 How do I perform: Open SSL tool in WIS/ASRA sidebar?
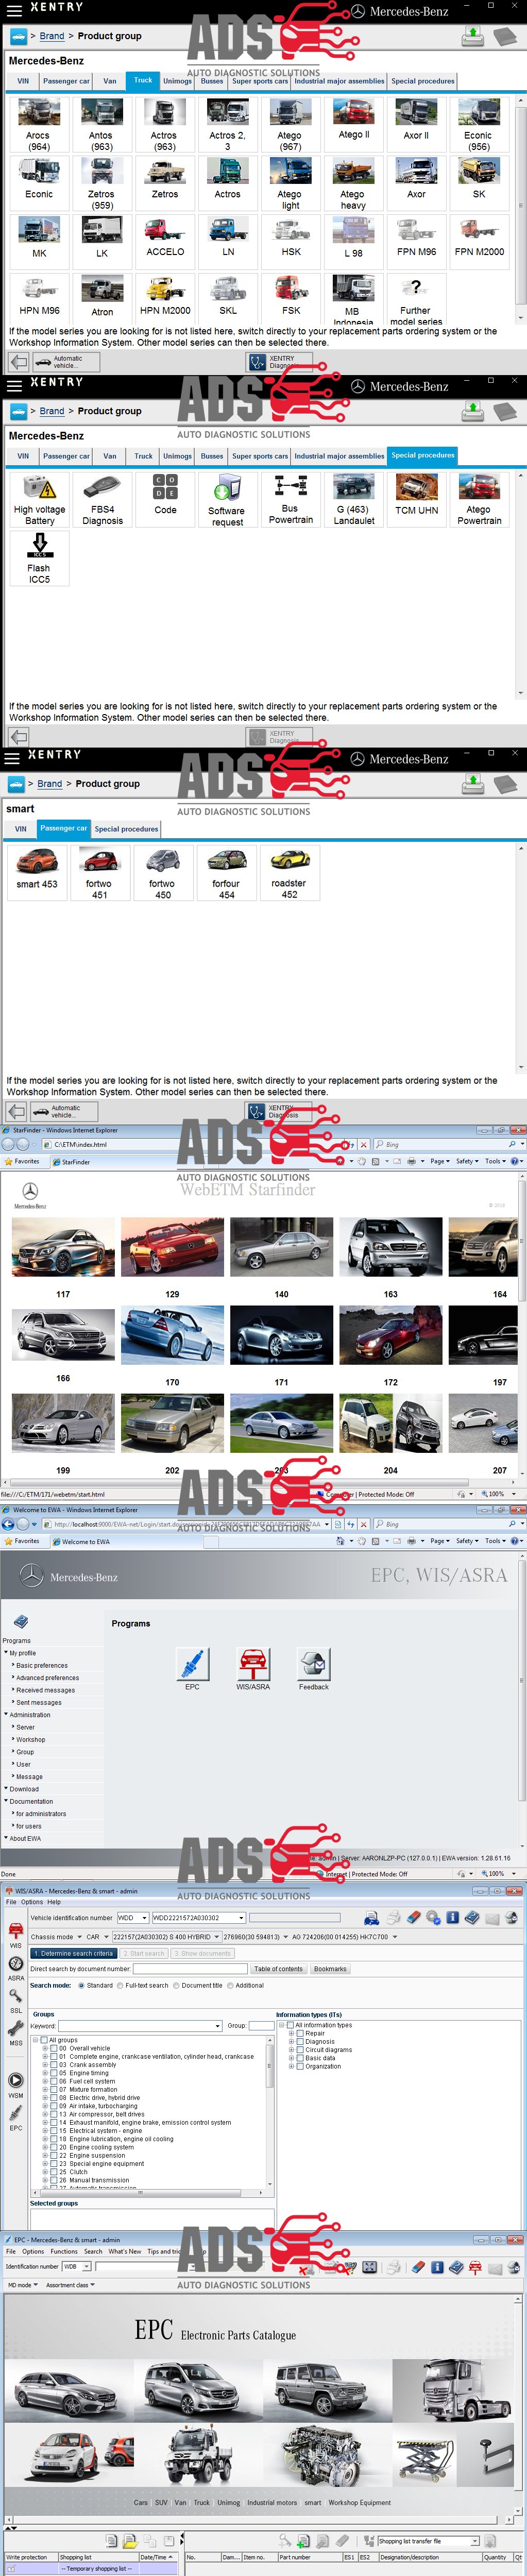click(x=16, y=1999)
